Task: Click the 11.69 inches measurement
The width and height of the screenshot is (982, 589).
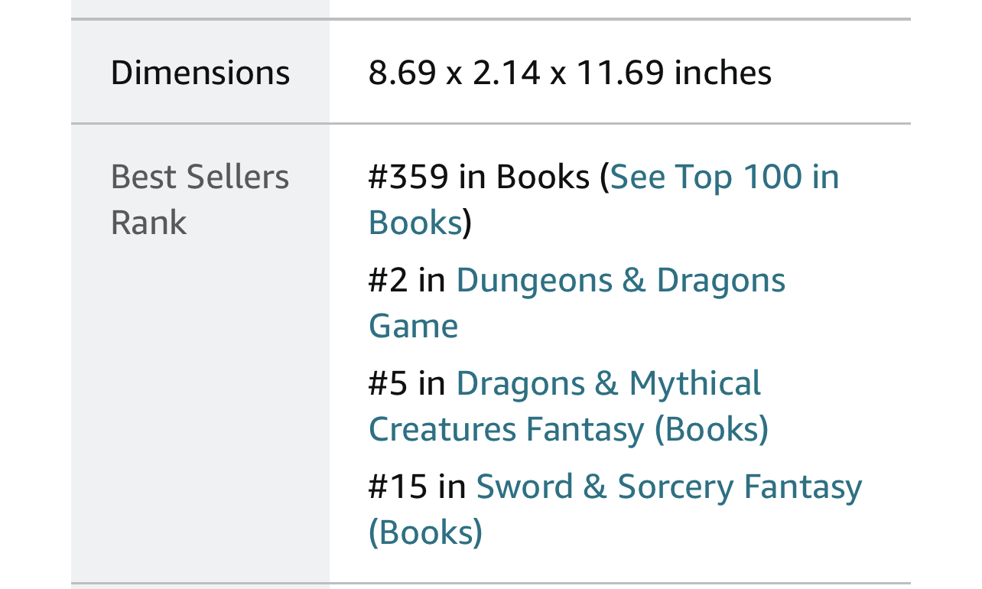Action: [x=674, y=73]
